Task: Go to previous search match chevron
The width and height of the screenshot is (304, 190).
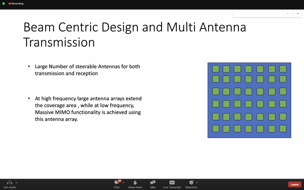Action: 288,13
